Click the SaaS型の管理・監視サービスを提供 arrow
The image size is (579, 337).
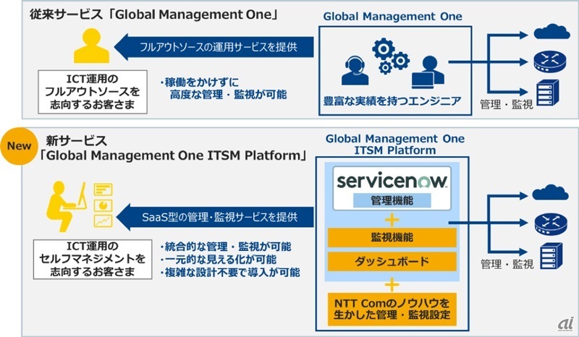pyautogui.click(x=215, y=217)
